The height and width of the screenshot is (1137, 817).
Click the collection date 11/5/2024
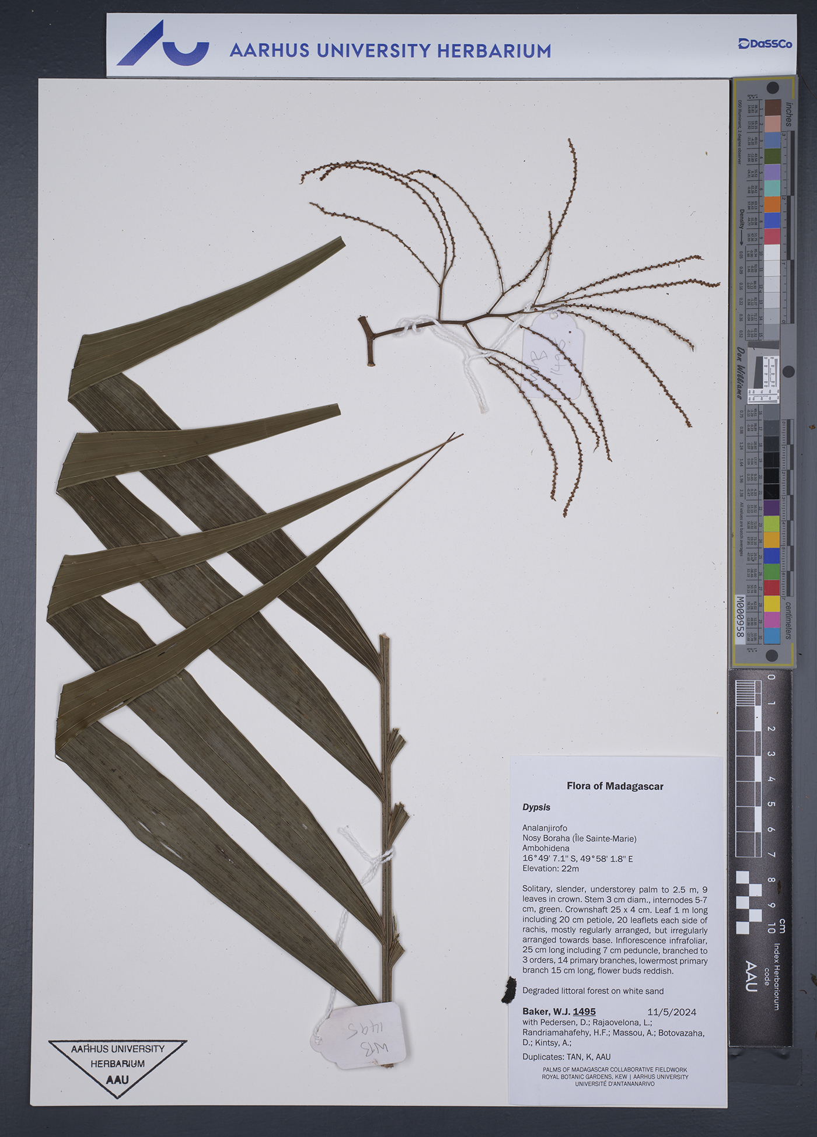(x=671, y=1012)
